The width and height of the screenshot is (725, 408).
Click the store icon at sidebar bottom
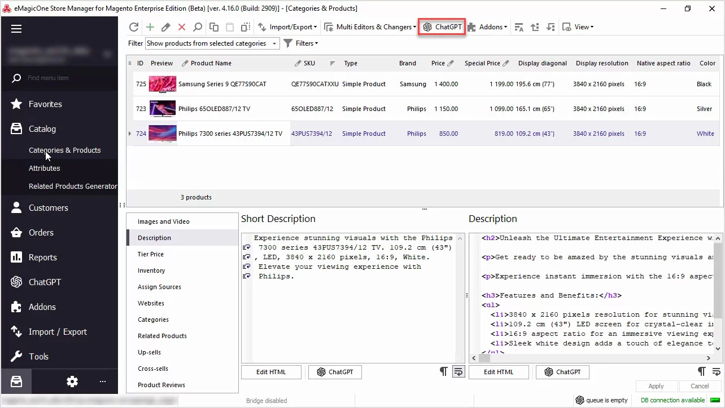tap(16, 382)
